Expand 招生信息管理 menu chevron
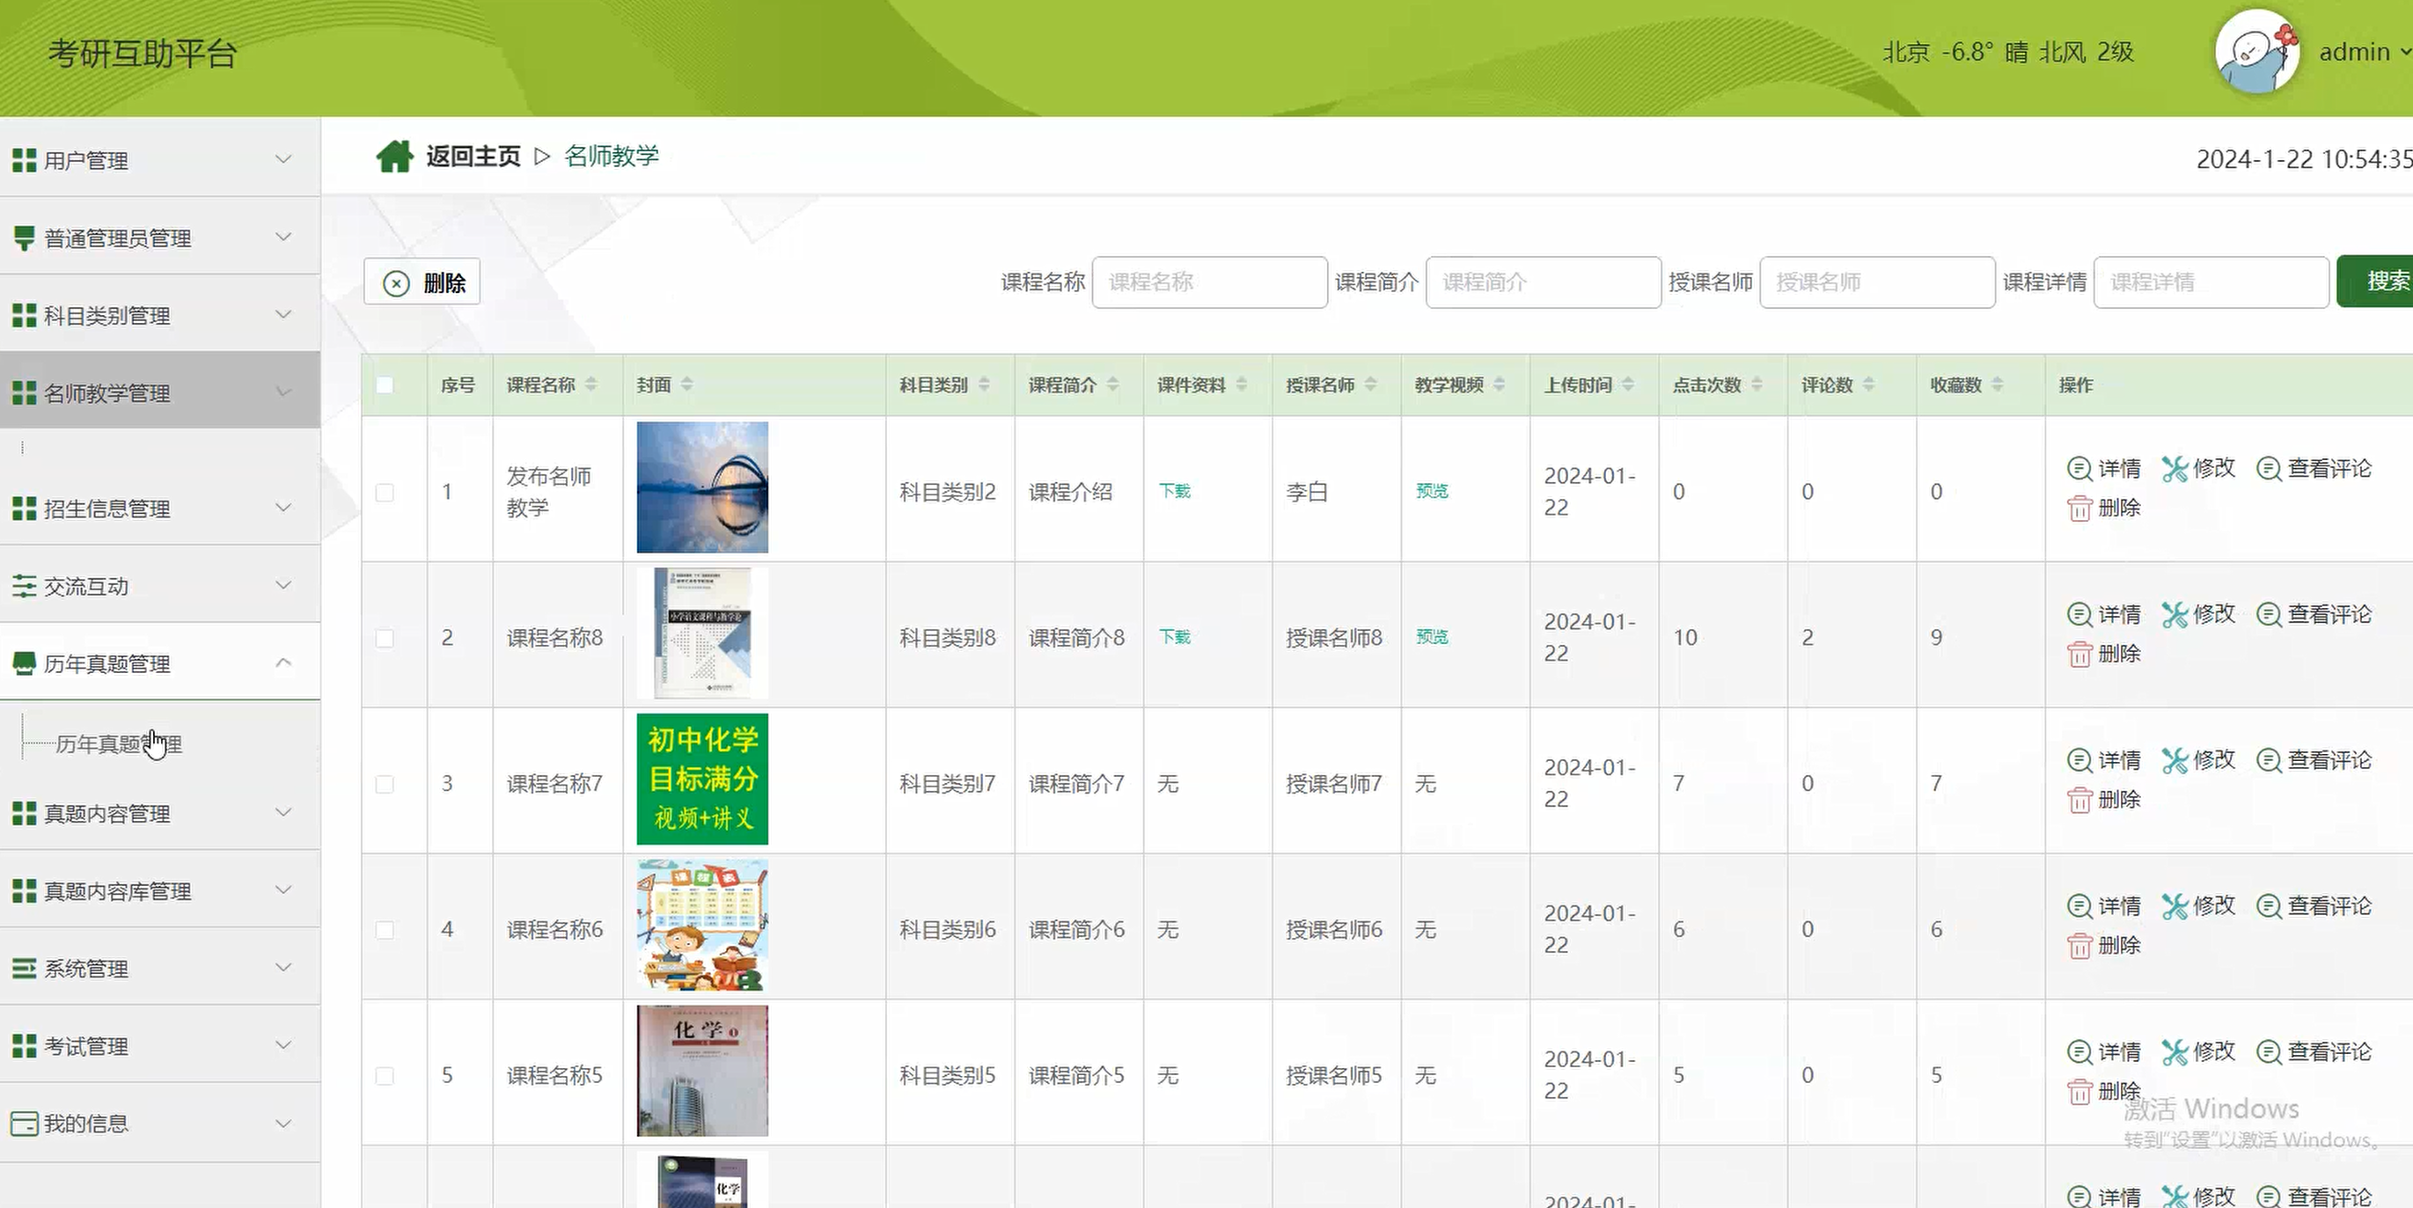This screenshot has width=2413, height=1208. (x=282, y=508)
